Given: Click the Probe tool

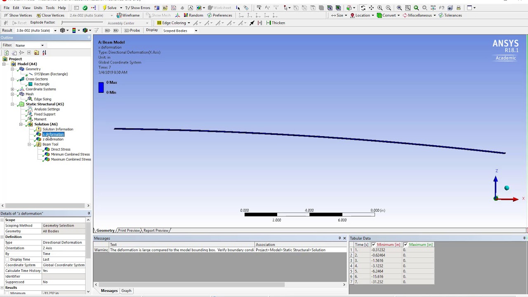Looking at the screenshot, I should point(132,31).
